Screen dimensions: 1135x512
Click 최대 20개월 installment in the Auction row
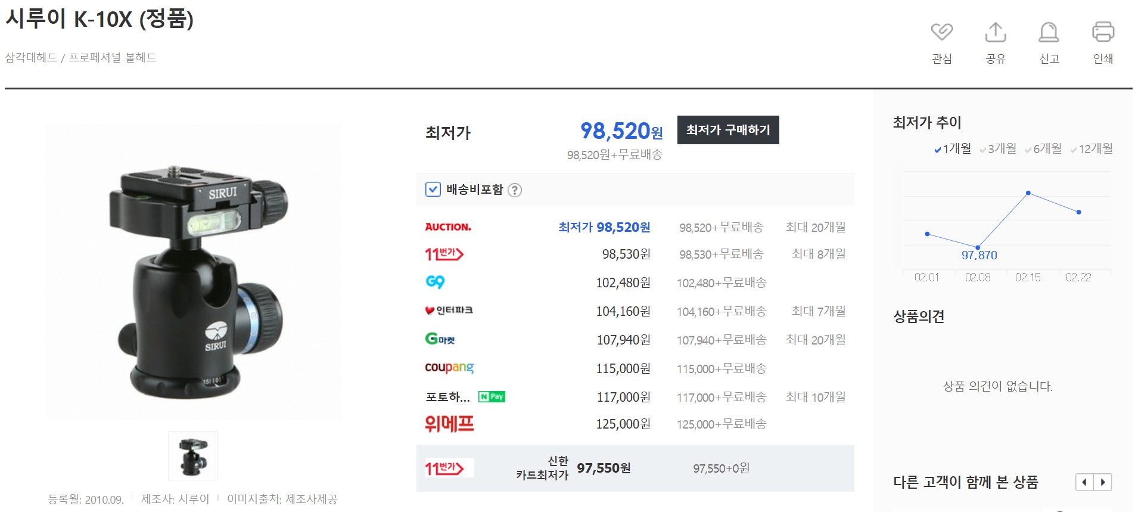(816, 227)
